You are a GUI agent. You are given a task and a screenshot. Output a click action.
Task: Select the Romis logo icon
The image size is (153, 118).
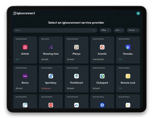(25, 76)
